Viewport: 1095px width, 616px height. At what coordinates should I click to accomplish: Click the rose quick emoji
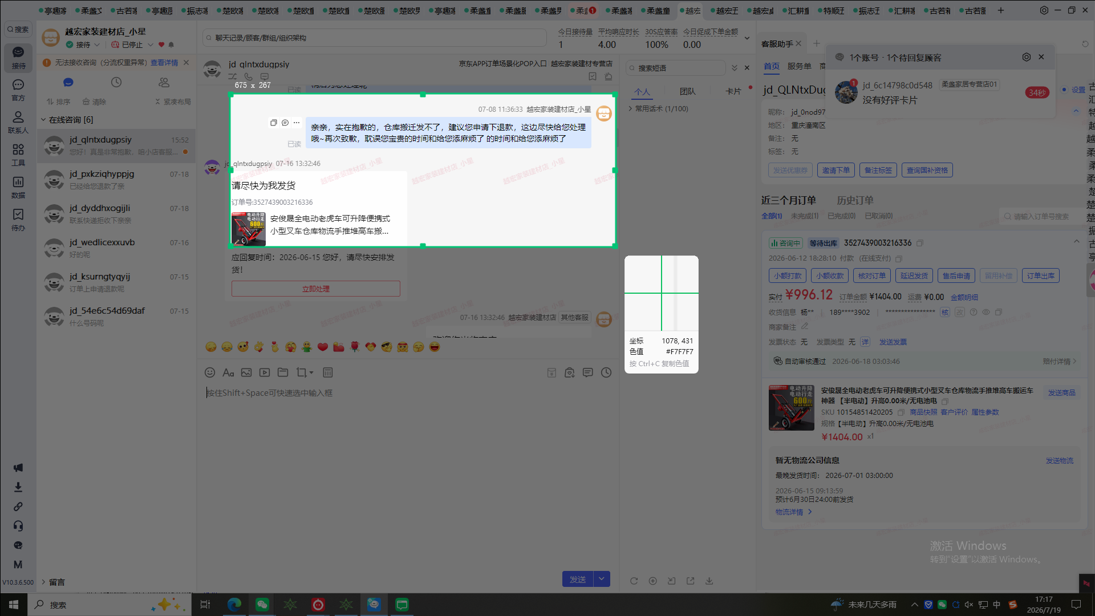(355, 347)
